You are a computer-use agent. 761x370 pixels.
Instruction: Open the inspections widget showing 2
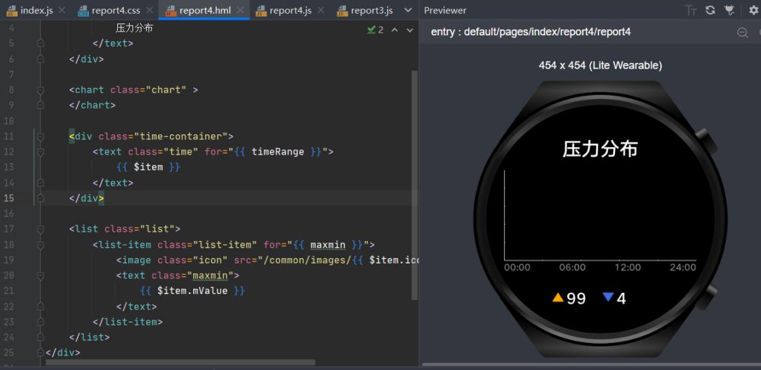click(375, 30)
